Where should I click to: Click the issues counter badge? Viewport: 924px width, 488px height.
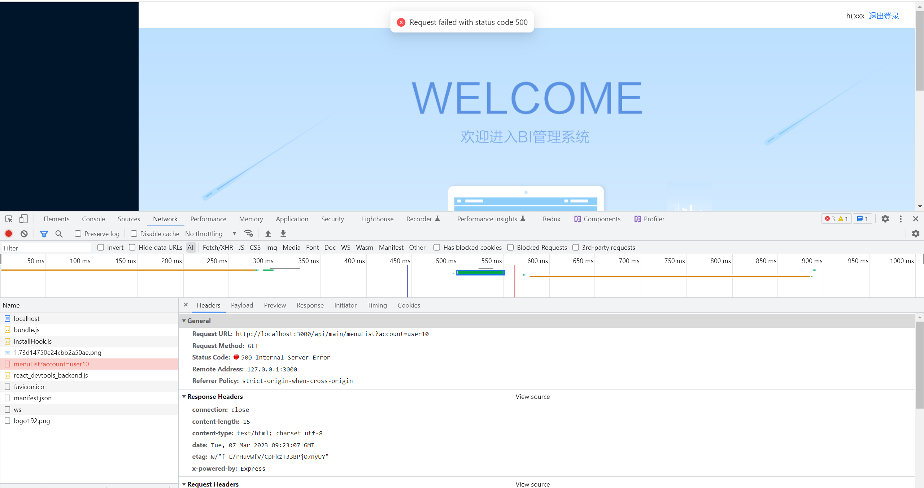coord(862,219)
